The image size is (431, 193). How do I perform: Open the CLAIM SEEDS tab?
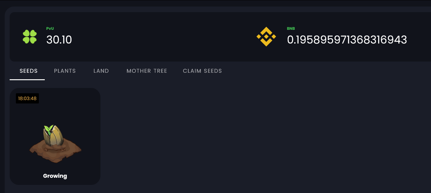[x=202, y=71]
